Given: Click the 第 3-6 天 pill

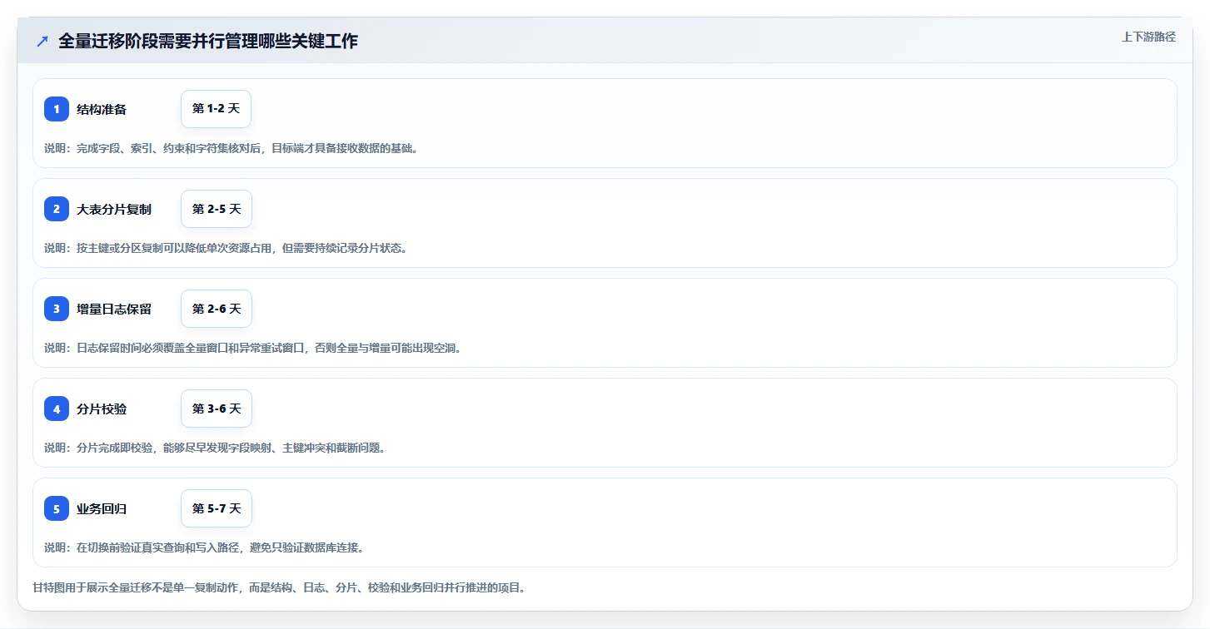Looking at the screenshot, I should click(217, 409).
